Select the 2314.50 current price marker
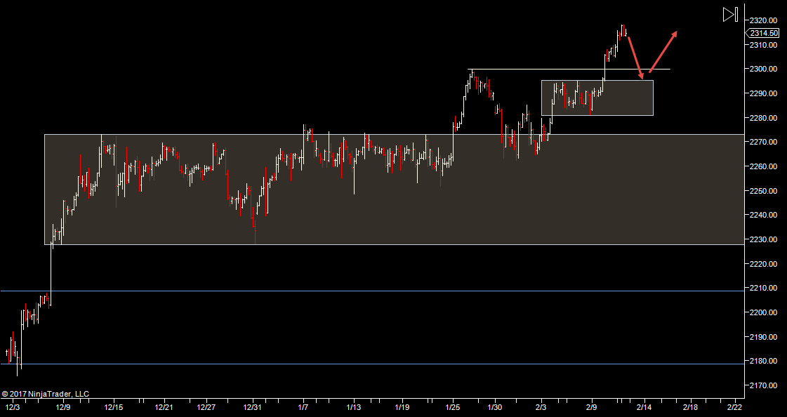Image resolution: width=787 pixels, height=417 pixels. [x=763, y=33]
